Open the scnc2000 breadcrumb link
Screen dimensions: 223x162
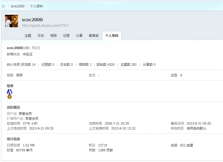click(18, 6)
